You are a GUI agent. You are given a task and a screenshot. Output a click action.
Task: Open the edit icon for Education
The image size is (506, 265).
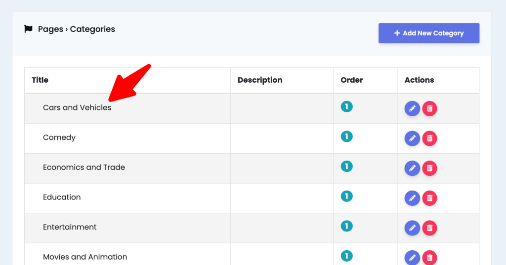412,198
